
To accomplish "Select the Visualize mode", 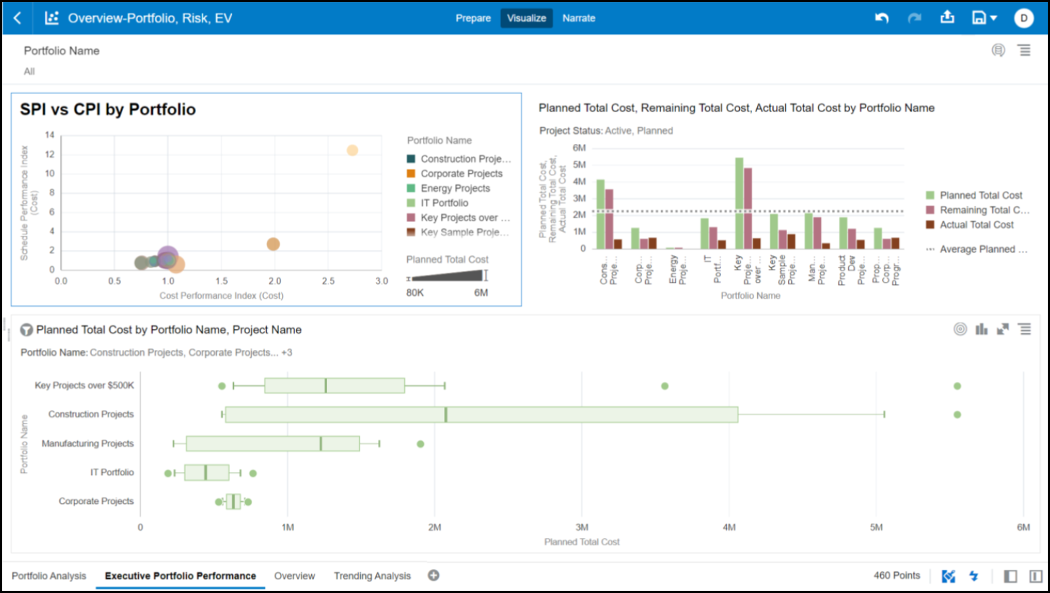I will pos(526,18).
